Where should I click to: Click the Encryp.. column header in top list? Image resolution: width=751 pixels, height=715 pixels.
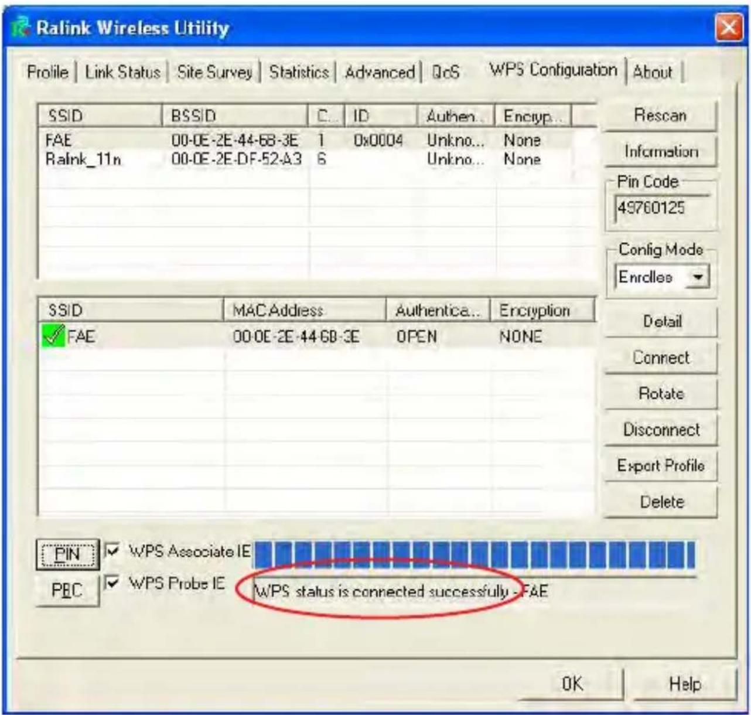point(533,115)
